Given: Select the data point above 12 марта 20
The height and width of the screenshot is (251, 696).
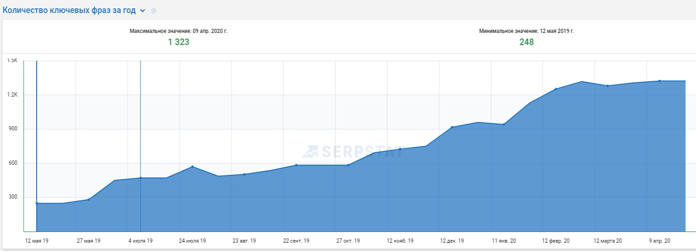Looking at the screenshot, I should tap(608, 86).
